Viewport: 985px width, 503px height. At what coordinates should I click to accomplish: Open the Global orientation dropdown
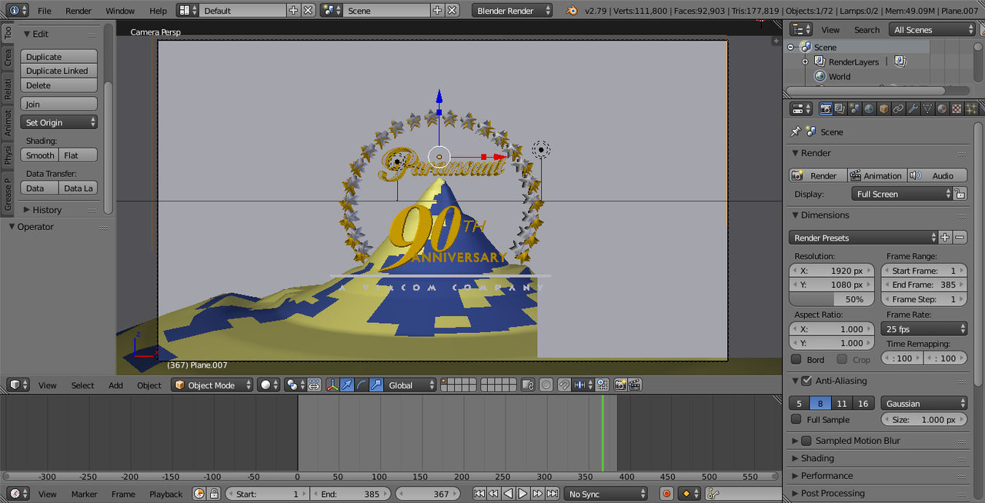point(411,385)
